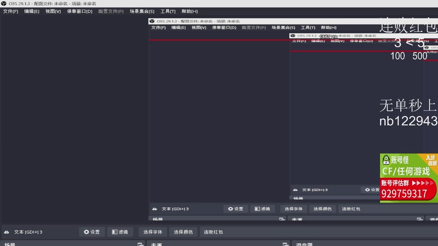Click 选择字体 in the nested preview toolbar
Image resolution: width=438 pixels, height=246 pixels.
coord(293,209)
